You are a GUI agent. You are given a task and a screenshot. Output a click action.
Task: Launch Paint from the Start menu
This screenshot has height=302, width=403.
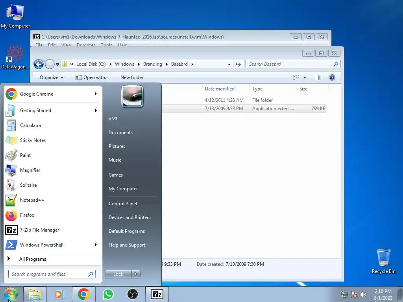click(x=53, y=155)
